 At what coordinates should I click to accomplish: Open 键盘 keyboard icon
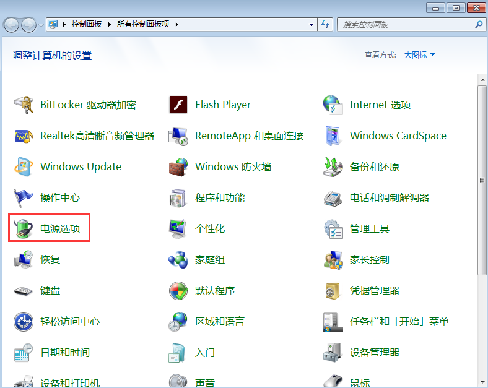pyautogui.click(x=24, y=291)
